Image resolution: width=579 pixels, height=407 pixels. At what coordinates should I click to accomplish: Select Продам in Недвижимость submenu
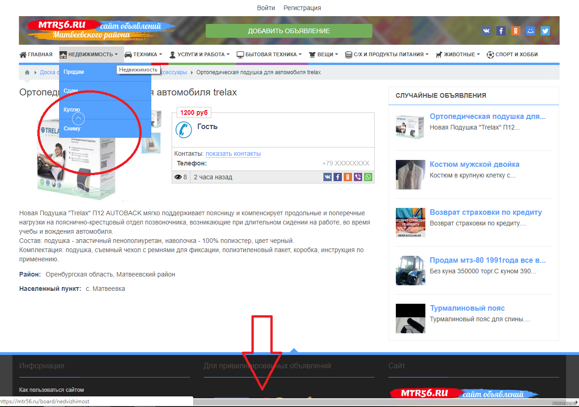105,72
